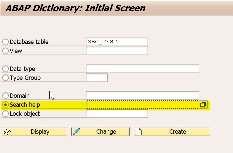Viewport: 233px width, 153px height.
Task: Click the 'Domain' label text
Action: pos(20,96)
